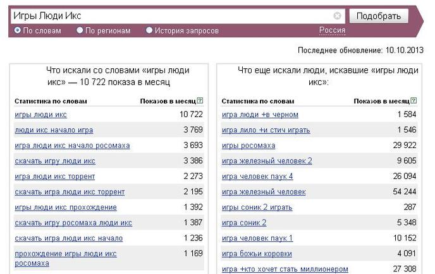Click the count '29 922'
The height and width of the screenshot is (274, 435).
(405, 145)
